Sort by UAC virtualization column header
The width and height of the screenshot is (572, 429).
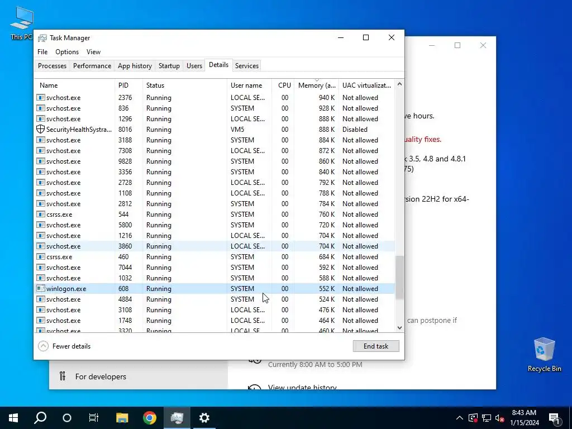point(366,85)
